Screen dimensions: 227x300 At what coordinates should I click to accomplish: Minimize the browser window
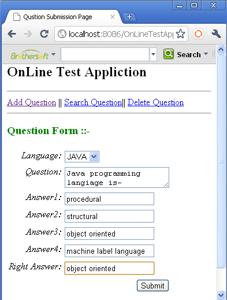(180, 5)
